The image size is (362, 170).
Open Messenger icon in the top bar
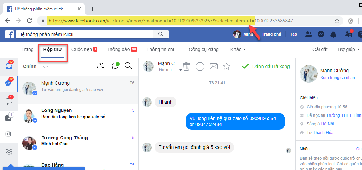[x=321, y=34]
